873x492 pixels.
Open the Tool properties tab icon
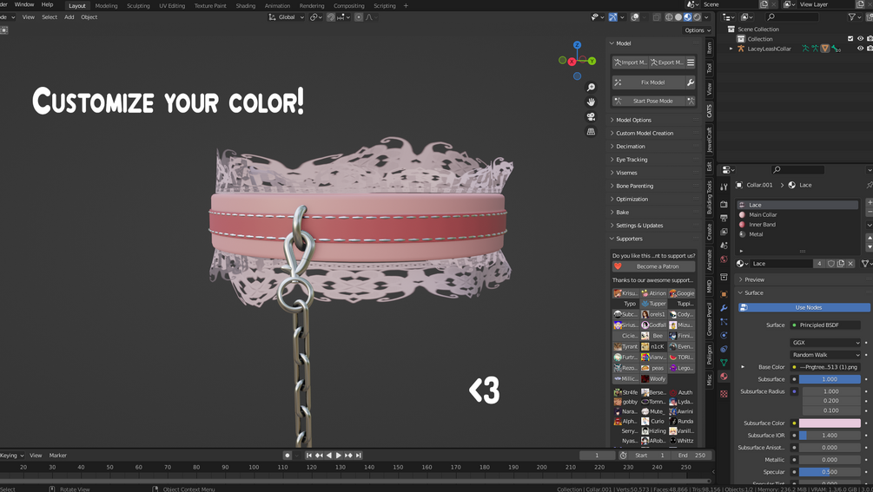point(724,187)
